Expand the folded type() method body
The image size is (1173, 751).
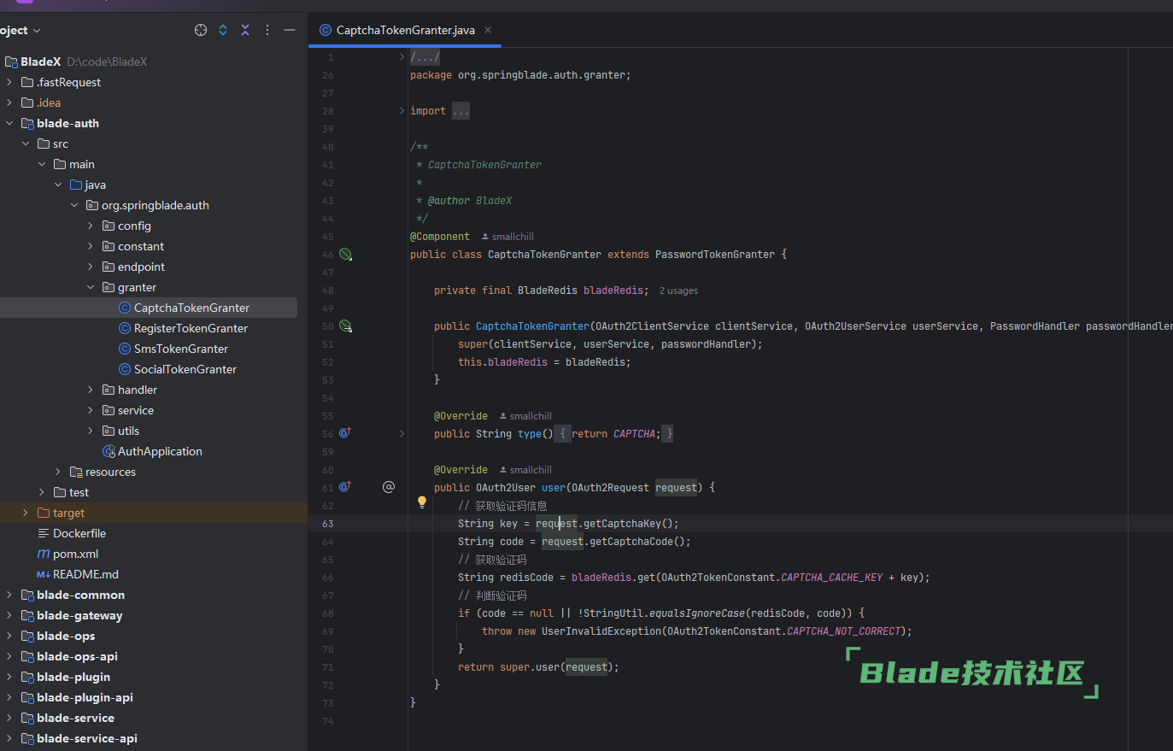402,434
